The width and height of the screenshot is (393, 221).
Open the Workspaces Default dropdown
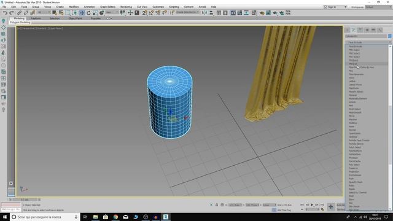pos(378,7)
